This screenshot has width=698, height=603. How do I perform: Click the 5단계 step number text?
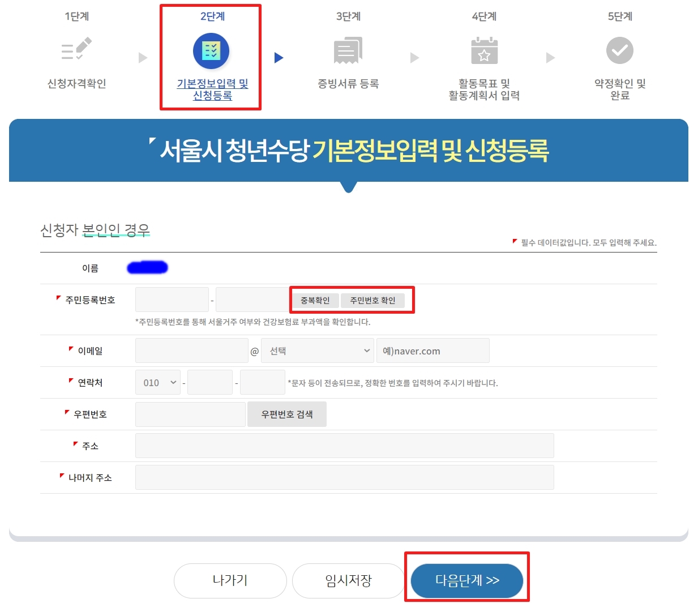(620, 16)
